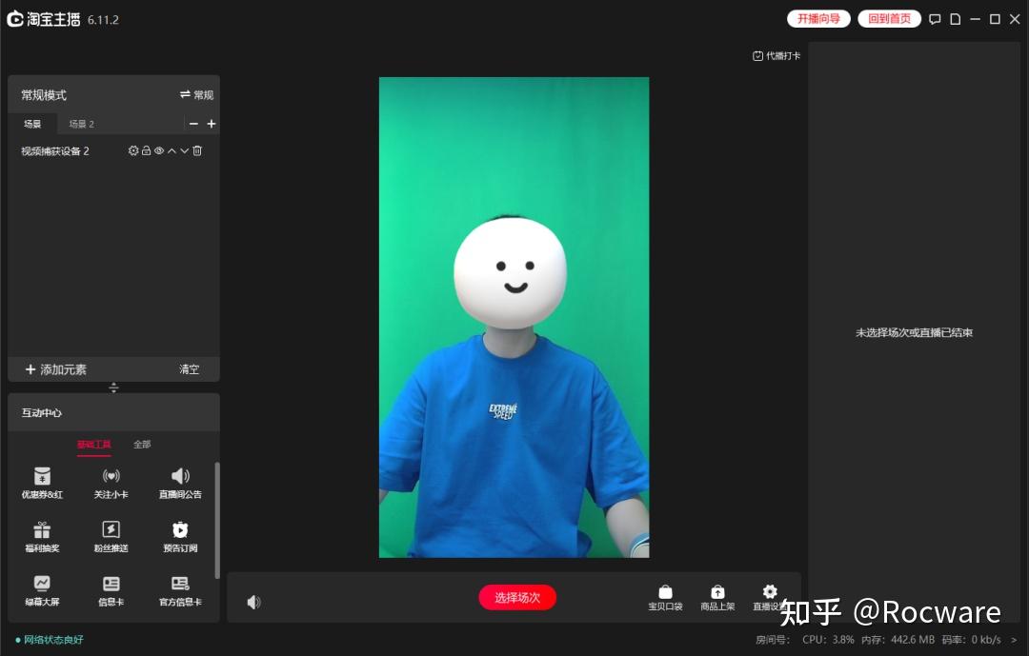The height and width of the screenshot is (656, 1029).
Task: Click the 房间号 label in status bar
Action: tap(773, 640)
